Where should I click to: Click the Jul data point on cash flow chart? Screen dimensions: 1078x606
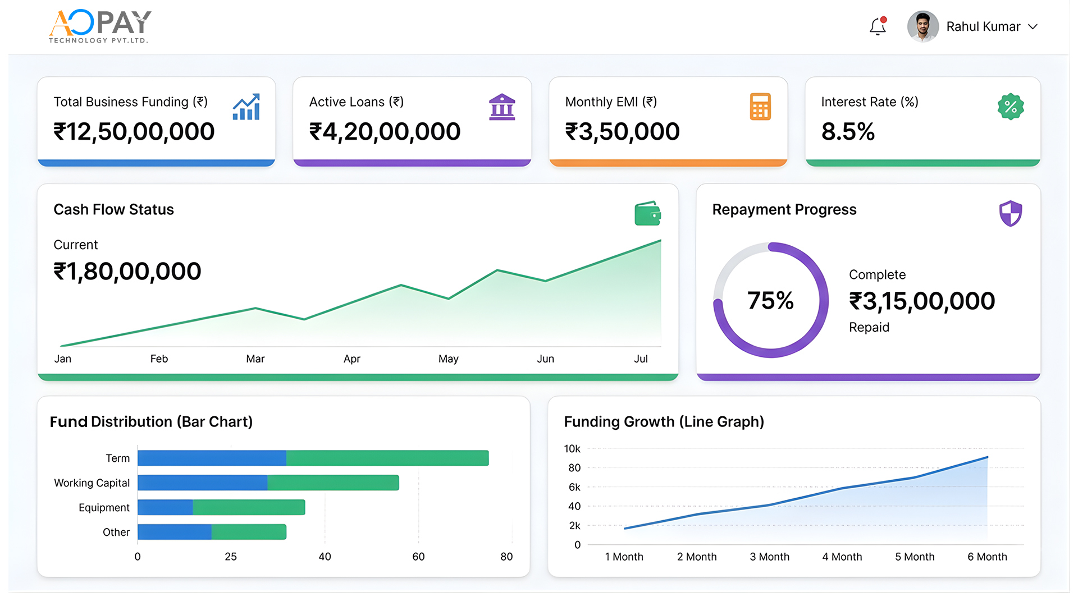660,241
